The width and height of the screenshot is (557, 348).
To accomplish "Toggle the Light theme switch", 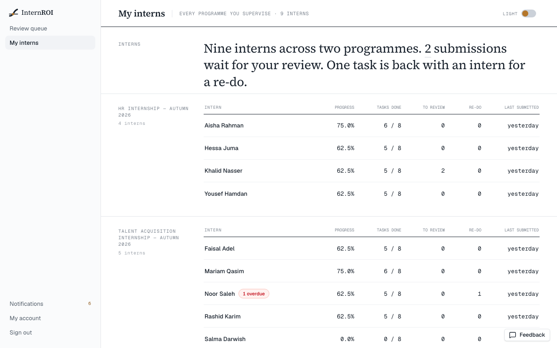I will pos(529,13).
